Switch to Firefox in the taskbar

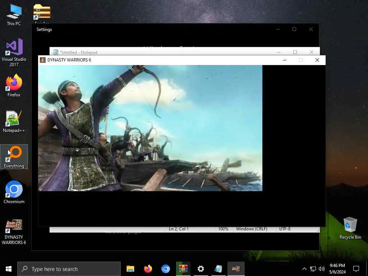tap(148, 269)
